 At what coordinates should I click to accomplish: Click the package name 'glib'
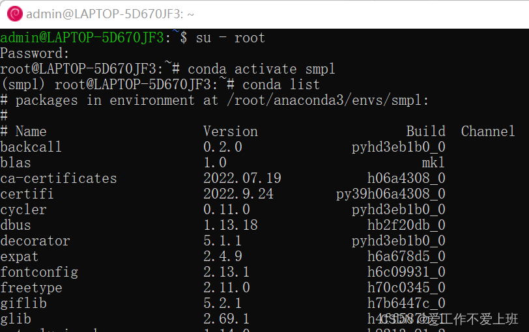[x=16, y=319]
